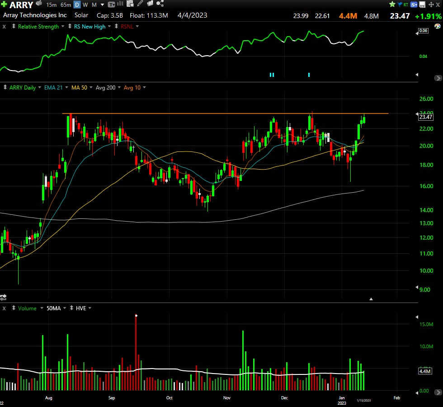Click the +1.91% percent change value

tap(428, 16)
